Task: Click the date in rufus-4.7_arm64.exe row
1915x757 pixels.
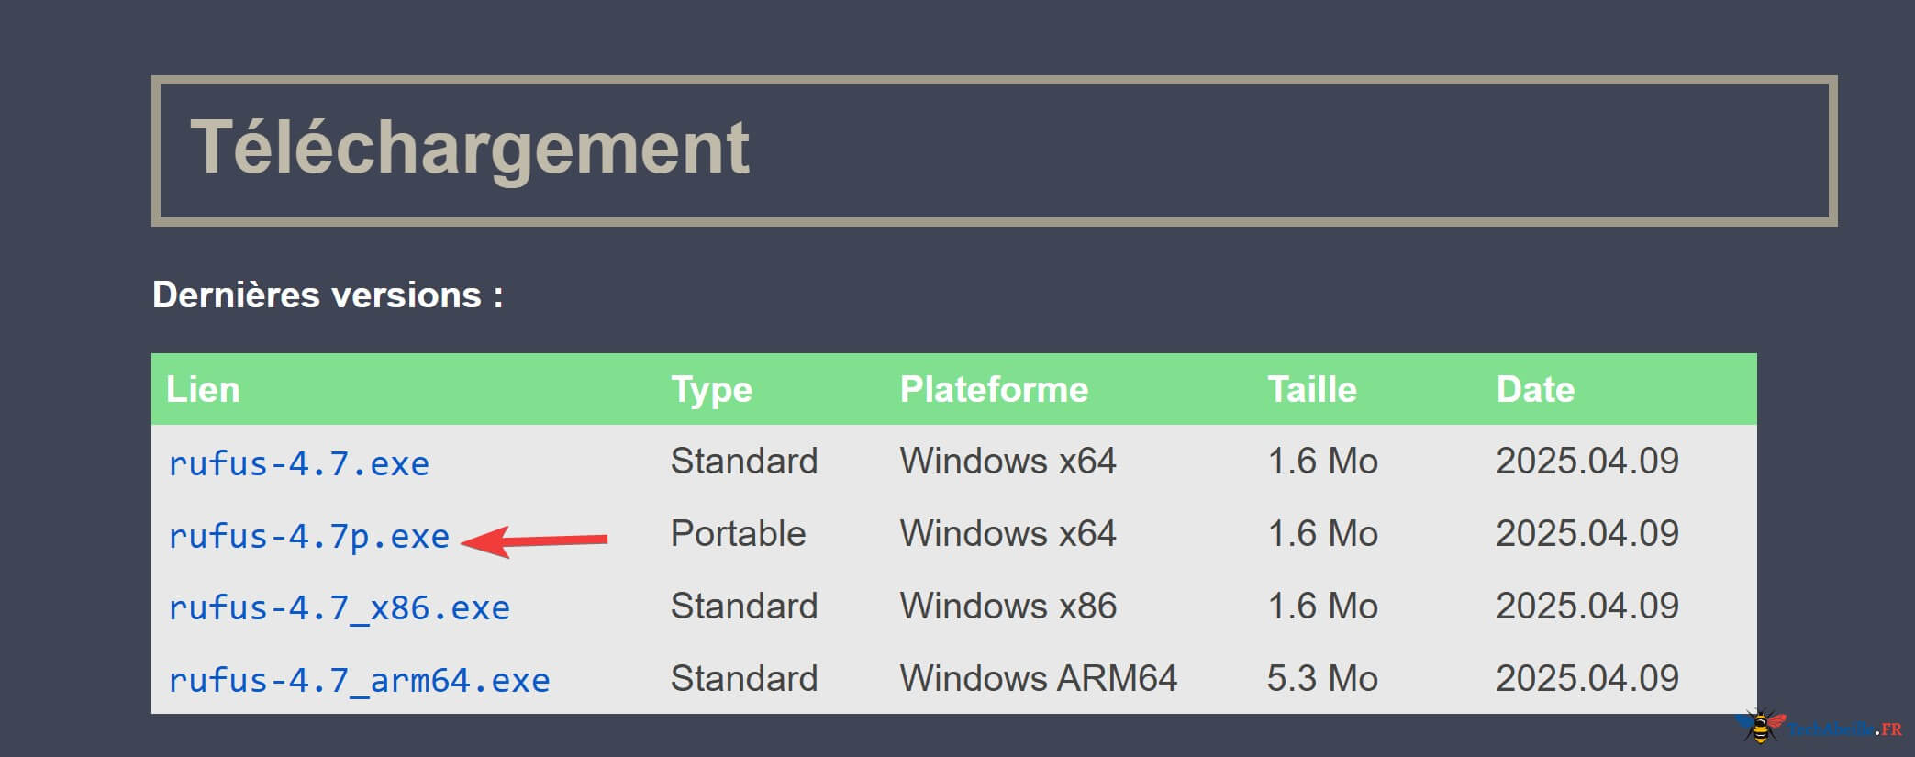Action: pos(1587,678)
